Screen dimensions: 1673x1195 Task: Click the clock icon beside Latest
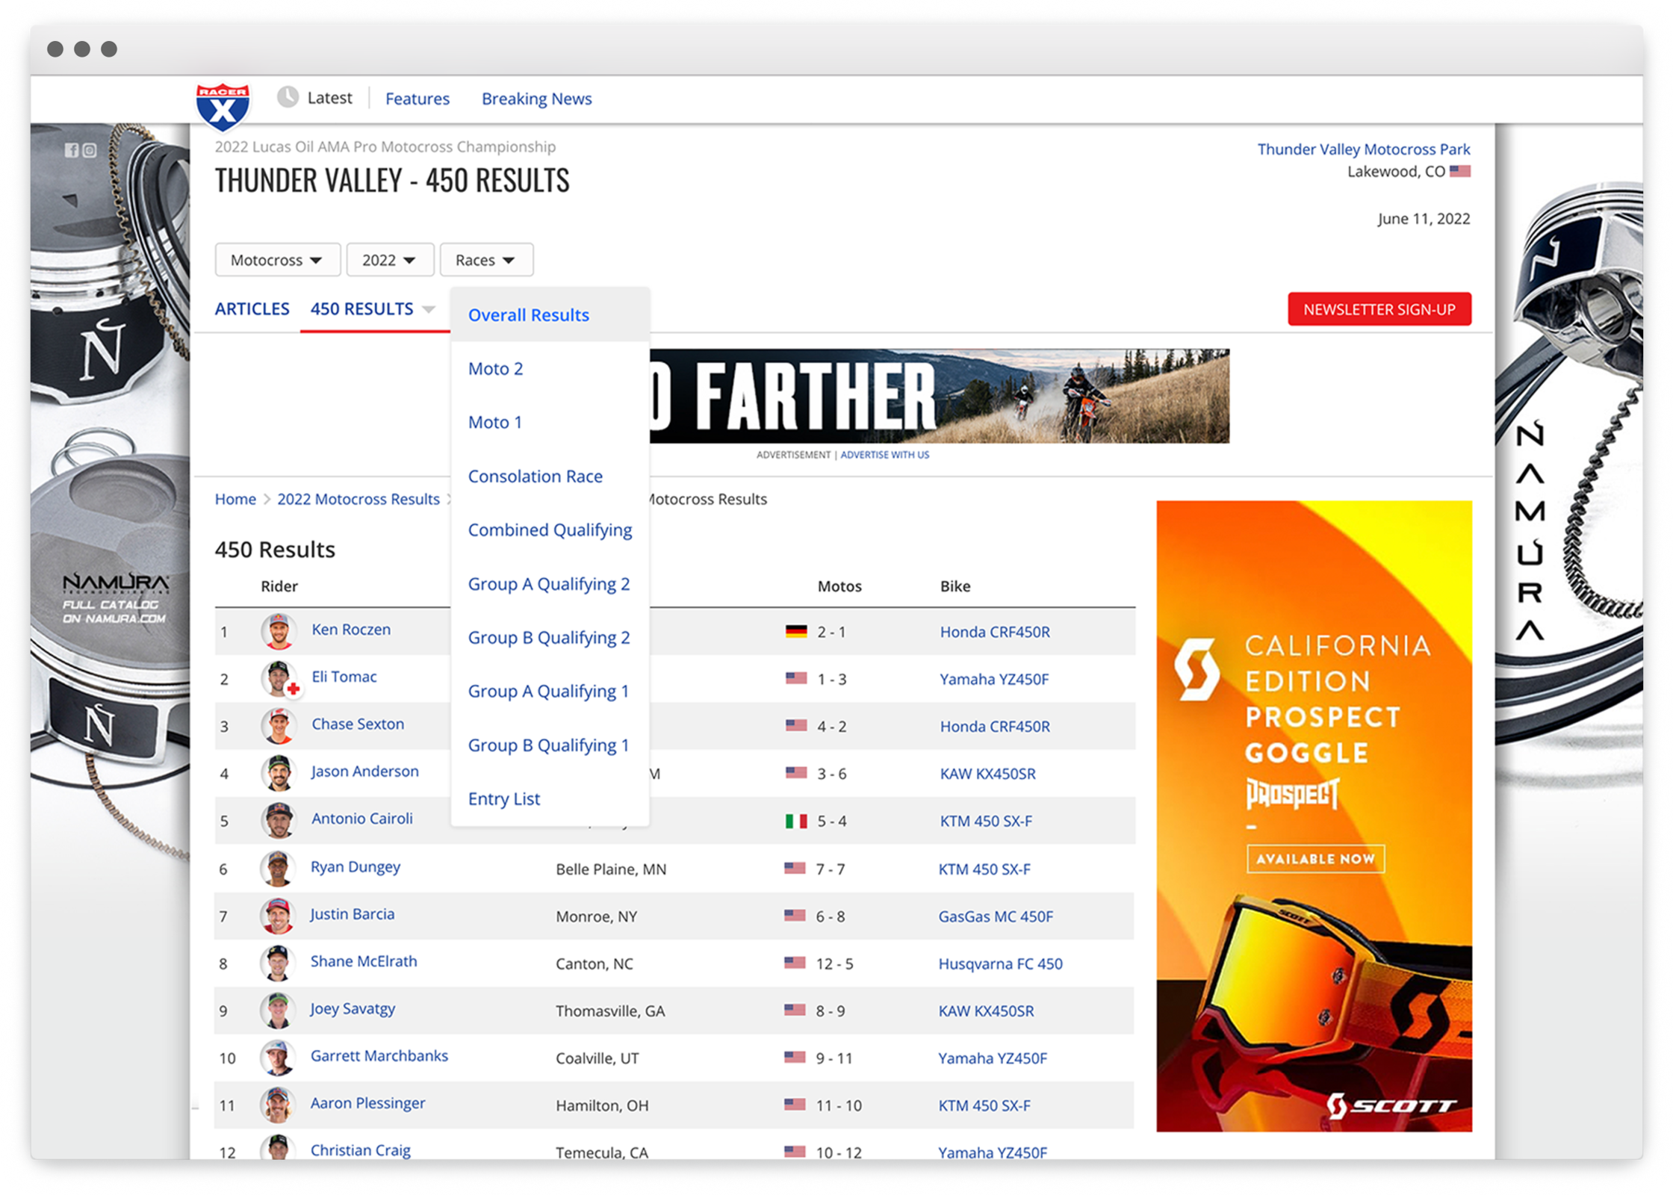pyautogui.click(x=288, y=97)
